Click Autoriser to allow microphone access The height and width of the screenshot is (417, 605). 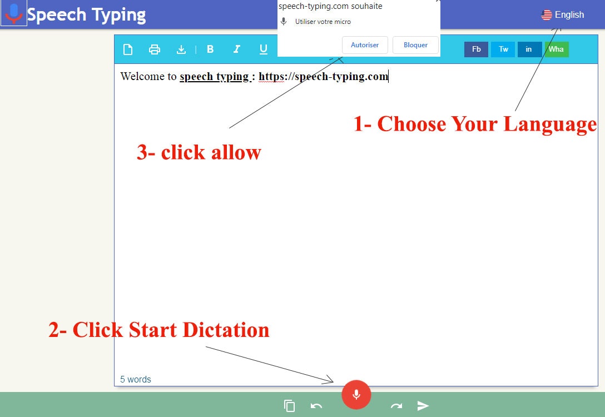pos(365,45)
